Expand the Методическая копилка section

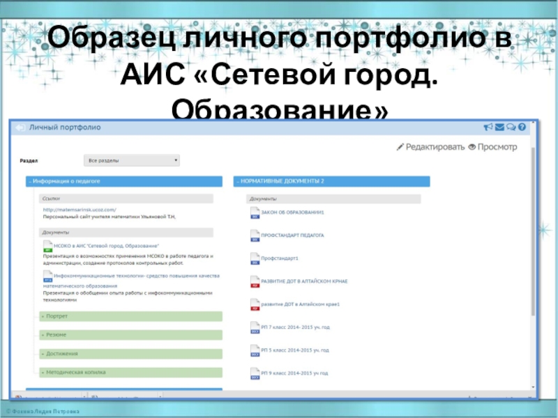click(x=130, y=373)
